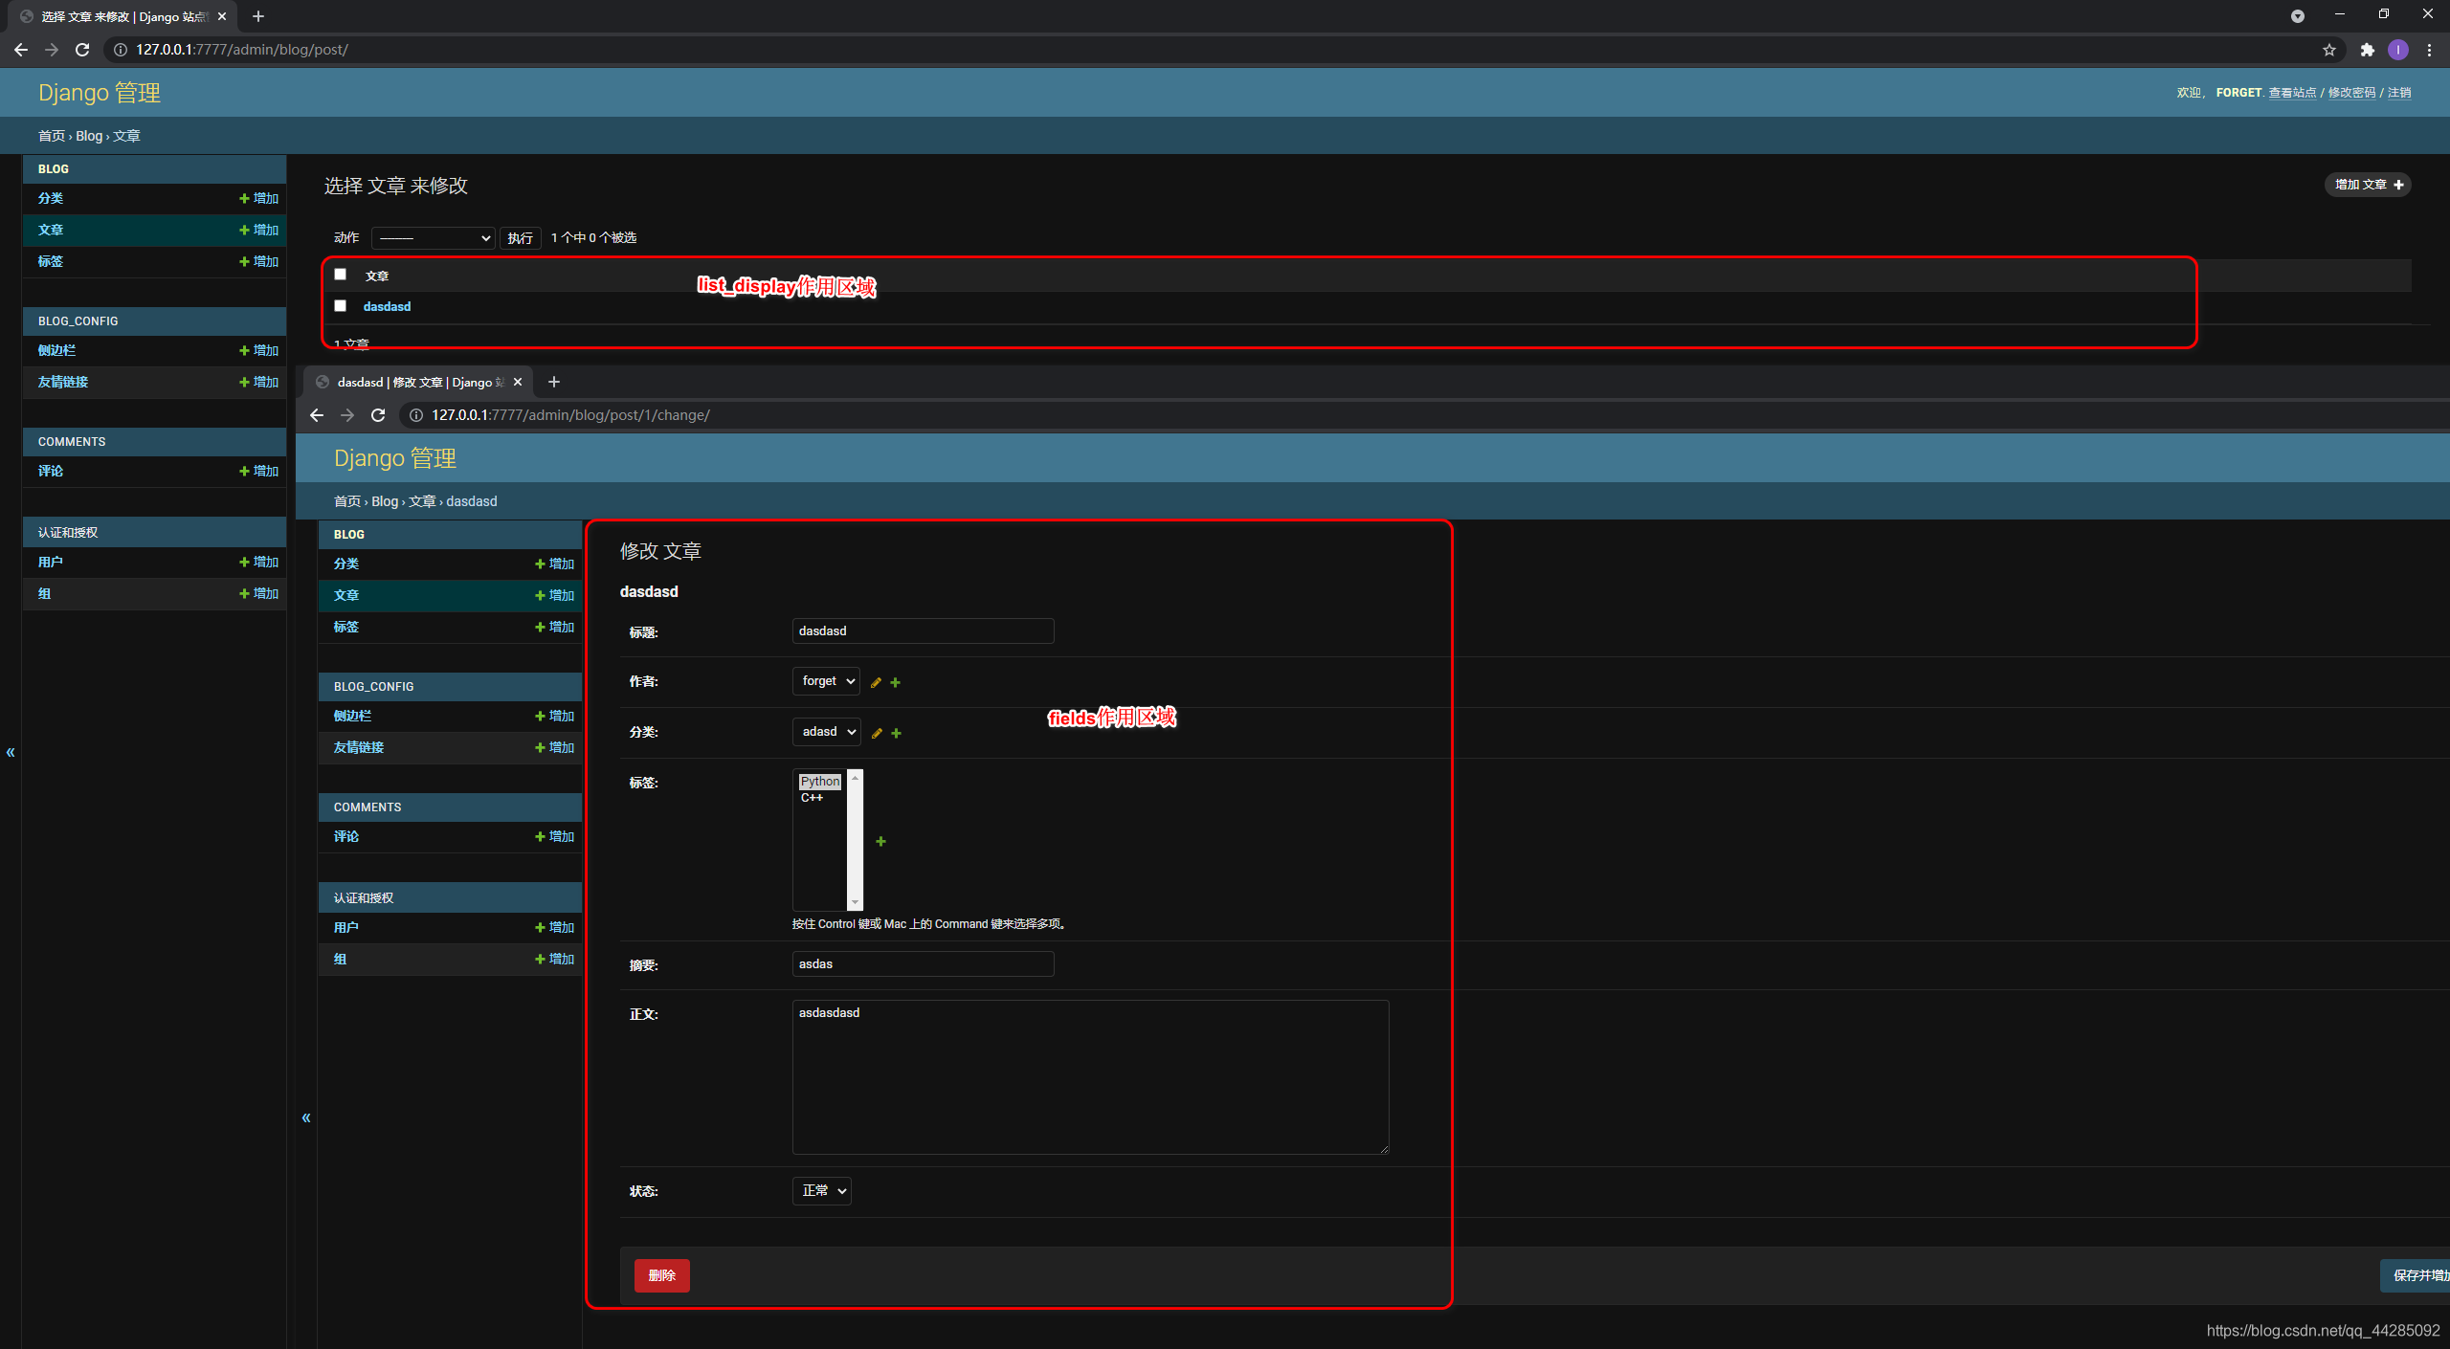
Task: Click 增加 next to 用户 in inner sidebar
Action: [x=554, y=927]
